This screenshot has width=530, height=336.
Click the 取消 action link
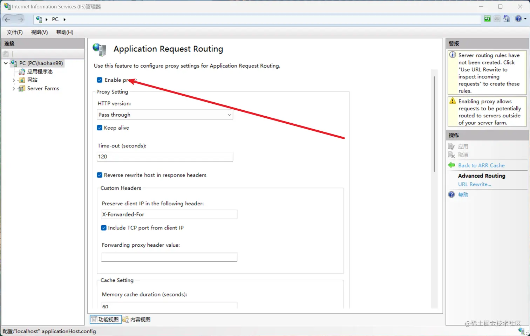(x=463, y=155)
